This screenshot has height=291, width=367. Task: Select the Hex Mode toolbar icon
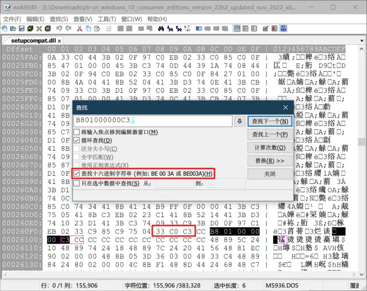point(284,29)
